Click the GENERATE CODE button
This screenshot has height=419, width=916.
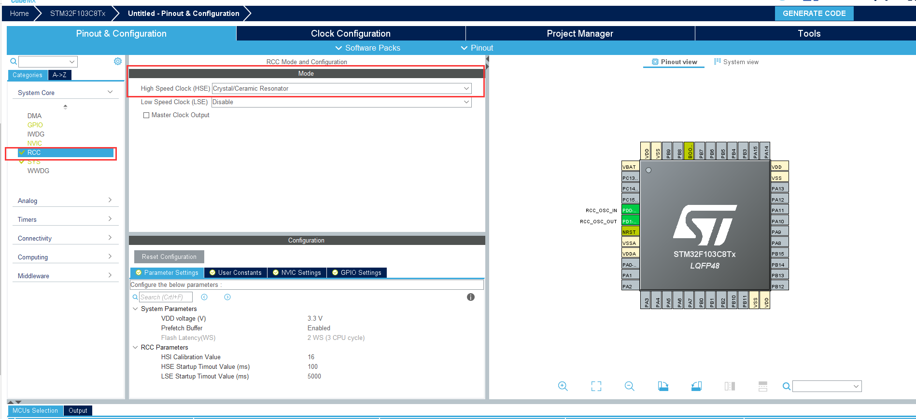[814, 14]
